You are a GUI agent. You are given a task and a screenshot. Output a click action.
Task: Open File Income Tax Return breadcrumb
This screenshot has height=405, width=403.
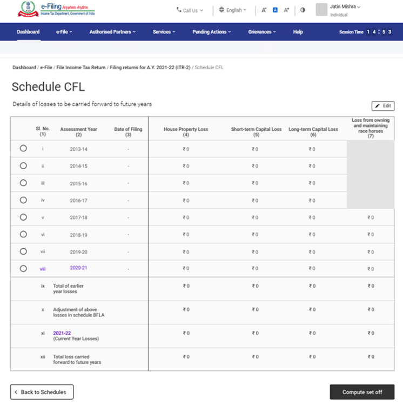click(80, 68)
